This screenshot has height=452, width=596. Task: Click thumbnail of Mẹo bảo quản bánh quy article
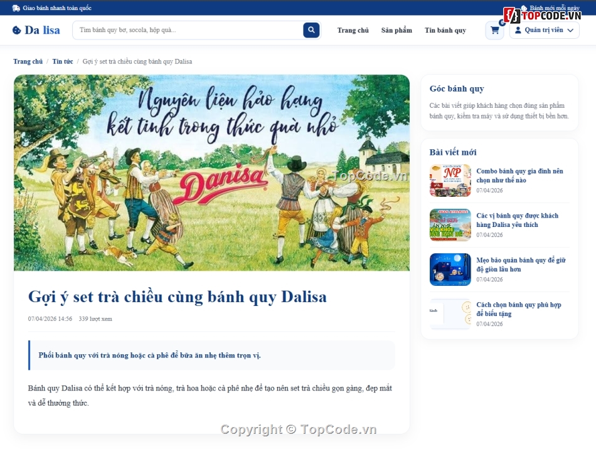coord(450,270)
